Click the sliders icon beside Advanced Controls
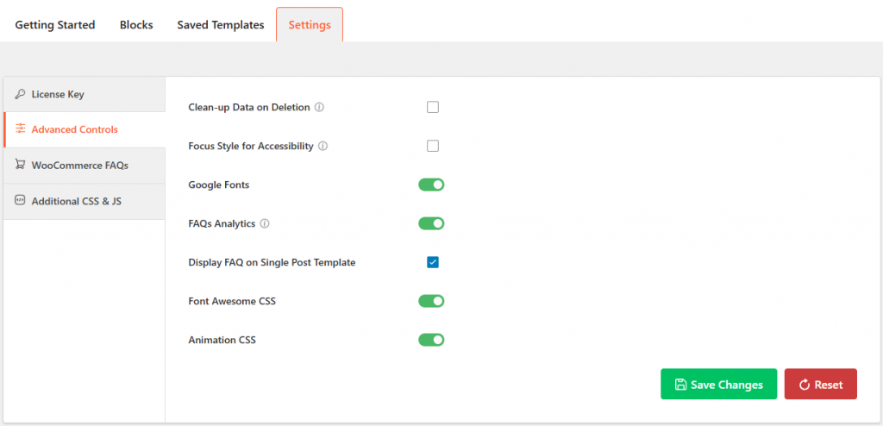Viewport: 883px width, 426px height. coord(20,129)
